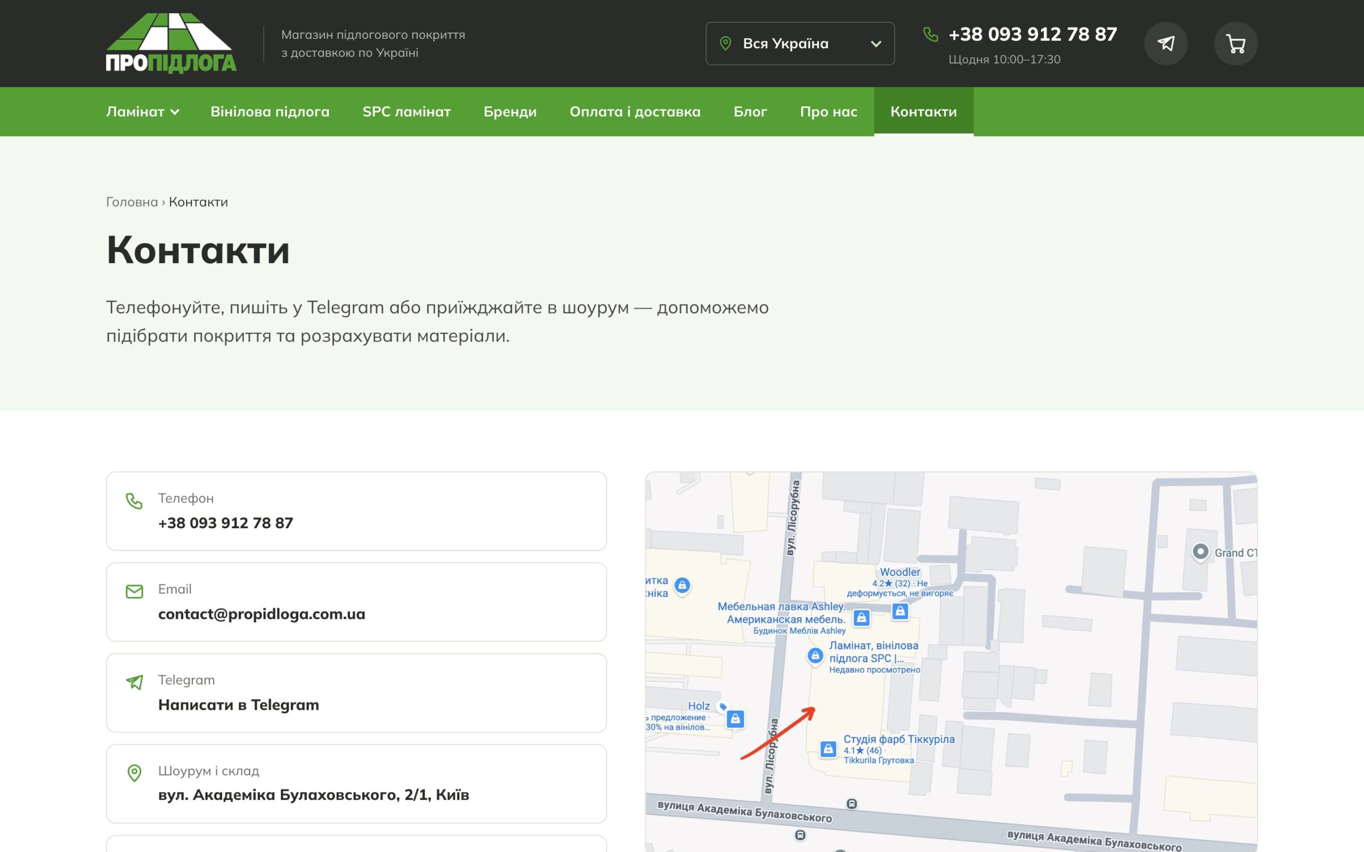Click the phone number in Телефон card

(x=225, y=523)
